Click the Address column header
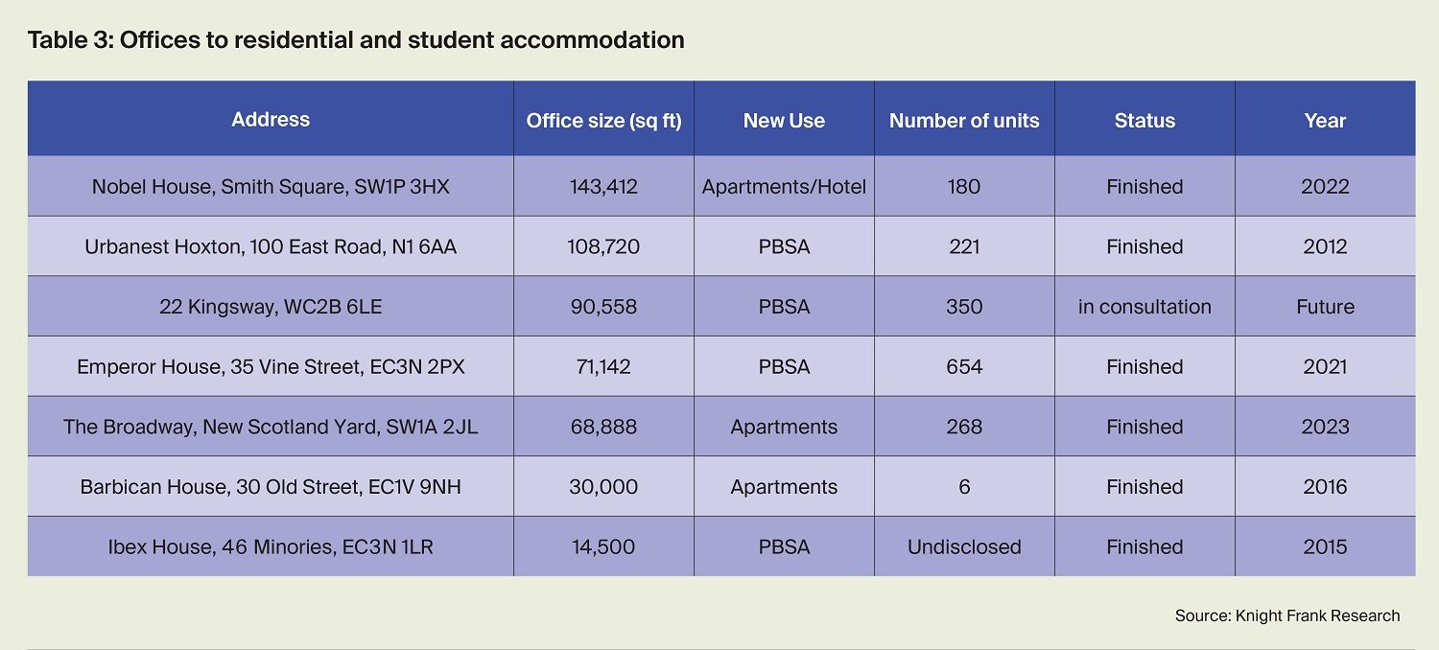This screenshot has width=1439, height=650. click(271, 120)
